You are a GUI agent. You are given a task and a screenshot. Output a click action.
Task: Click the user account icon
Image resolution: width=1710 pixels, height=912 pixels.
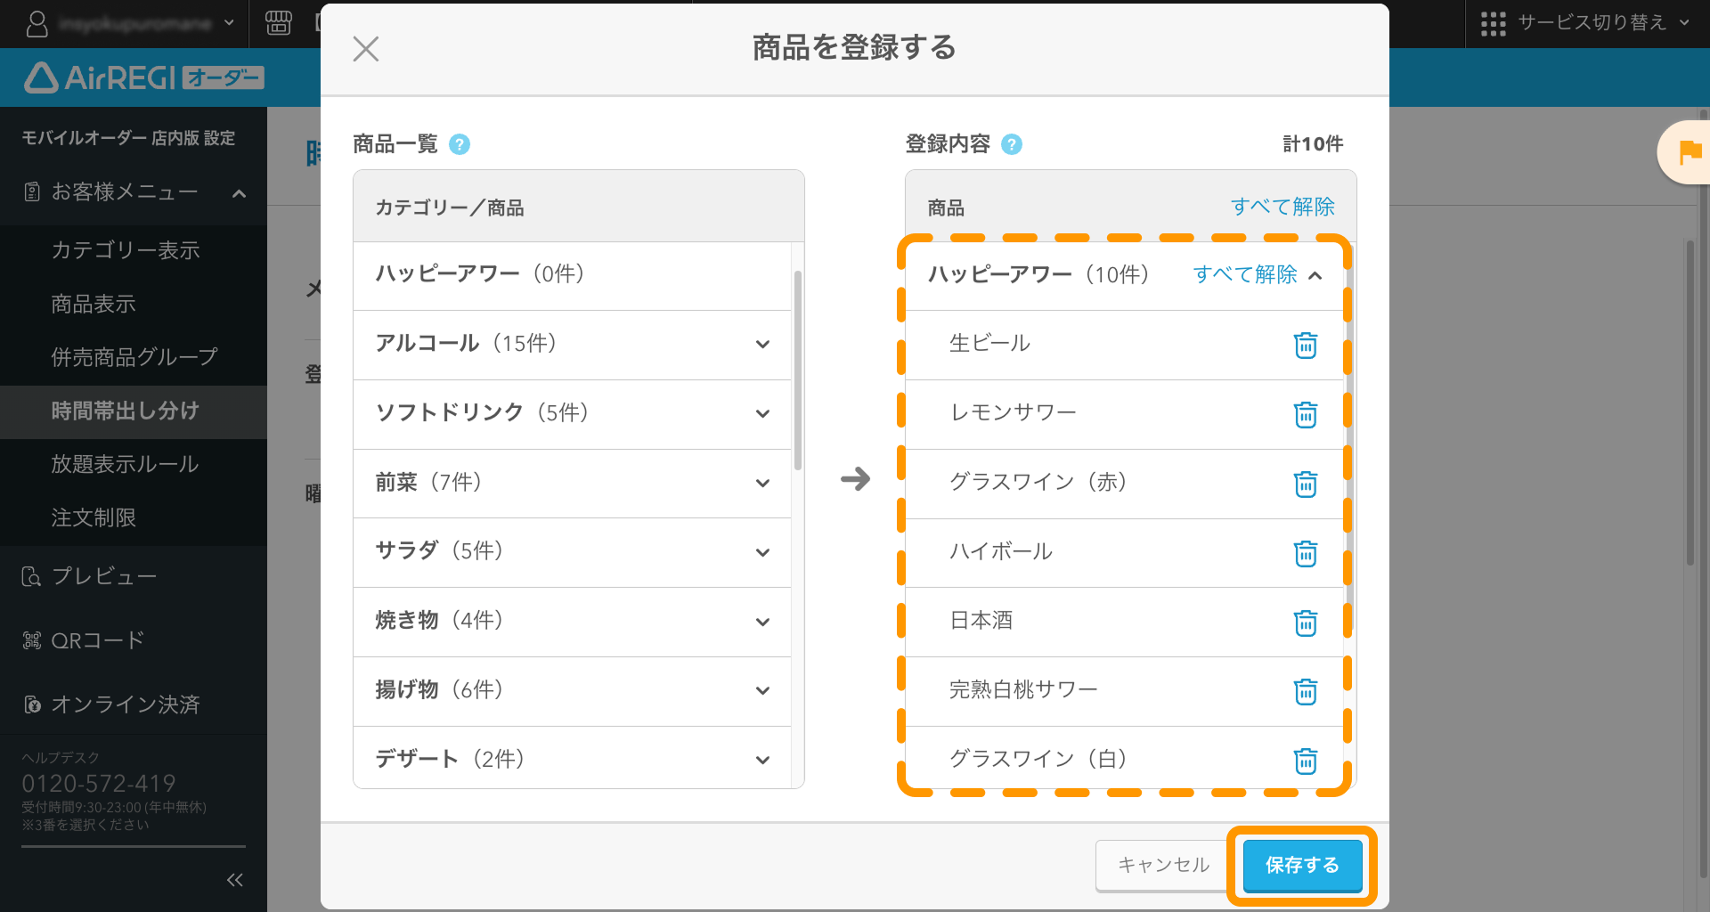37,24
